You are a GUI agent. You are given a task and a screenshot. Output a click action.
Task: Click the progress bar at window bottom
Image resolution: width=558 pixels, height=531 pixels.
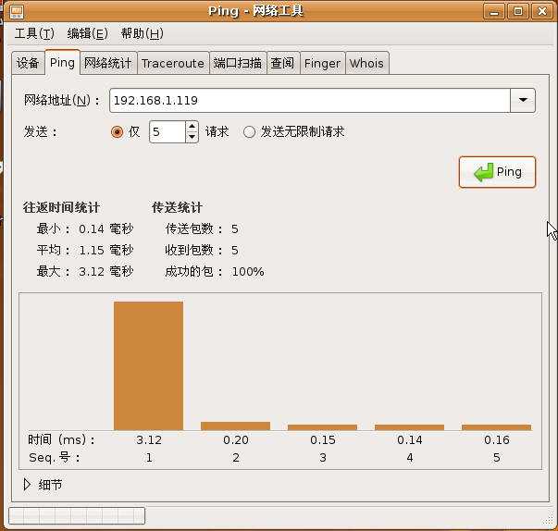click(x=77, y=515)
